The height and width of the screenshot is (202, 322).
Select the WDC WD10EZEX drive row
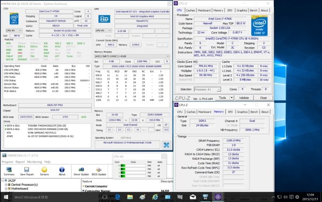[x=47, y=129]
